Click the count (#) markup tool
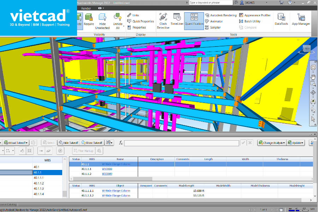The width and height of the screenshot is (318, 212). click(60, 151)
